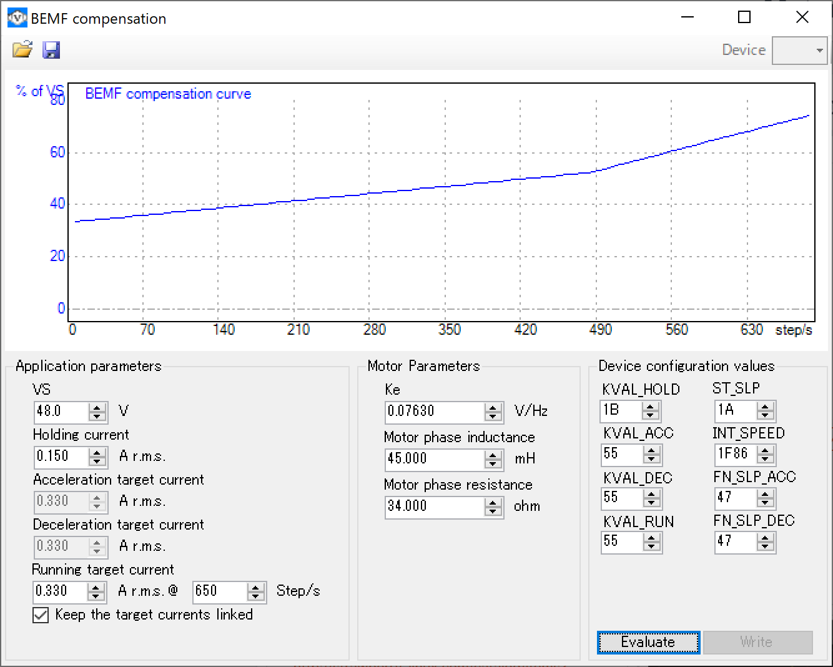
Task: Open the Device dropdown list
Action: (x=799, y=51)
